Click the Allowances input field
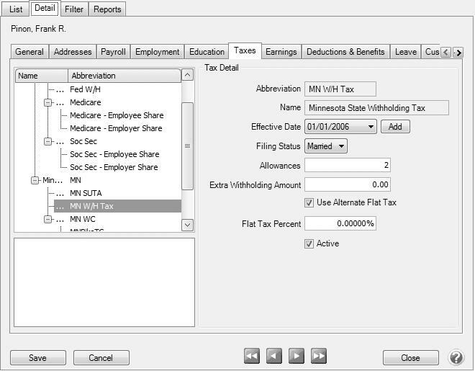This screenshot has width=475, height=371. (347, 166)
